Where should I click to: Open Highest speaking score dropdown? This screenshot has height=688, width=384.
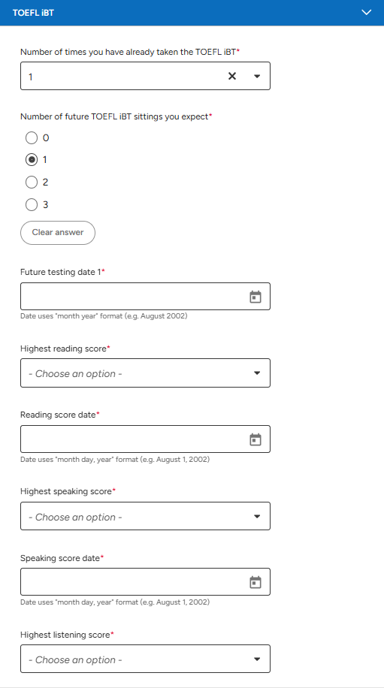click(x=145, y=516)
